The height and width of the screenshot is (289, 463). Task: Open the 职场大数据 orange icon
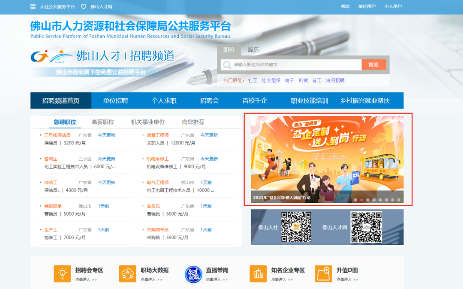point(128,274)
